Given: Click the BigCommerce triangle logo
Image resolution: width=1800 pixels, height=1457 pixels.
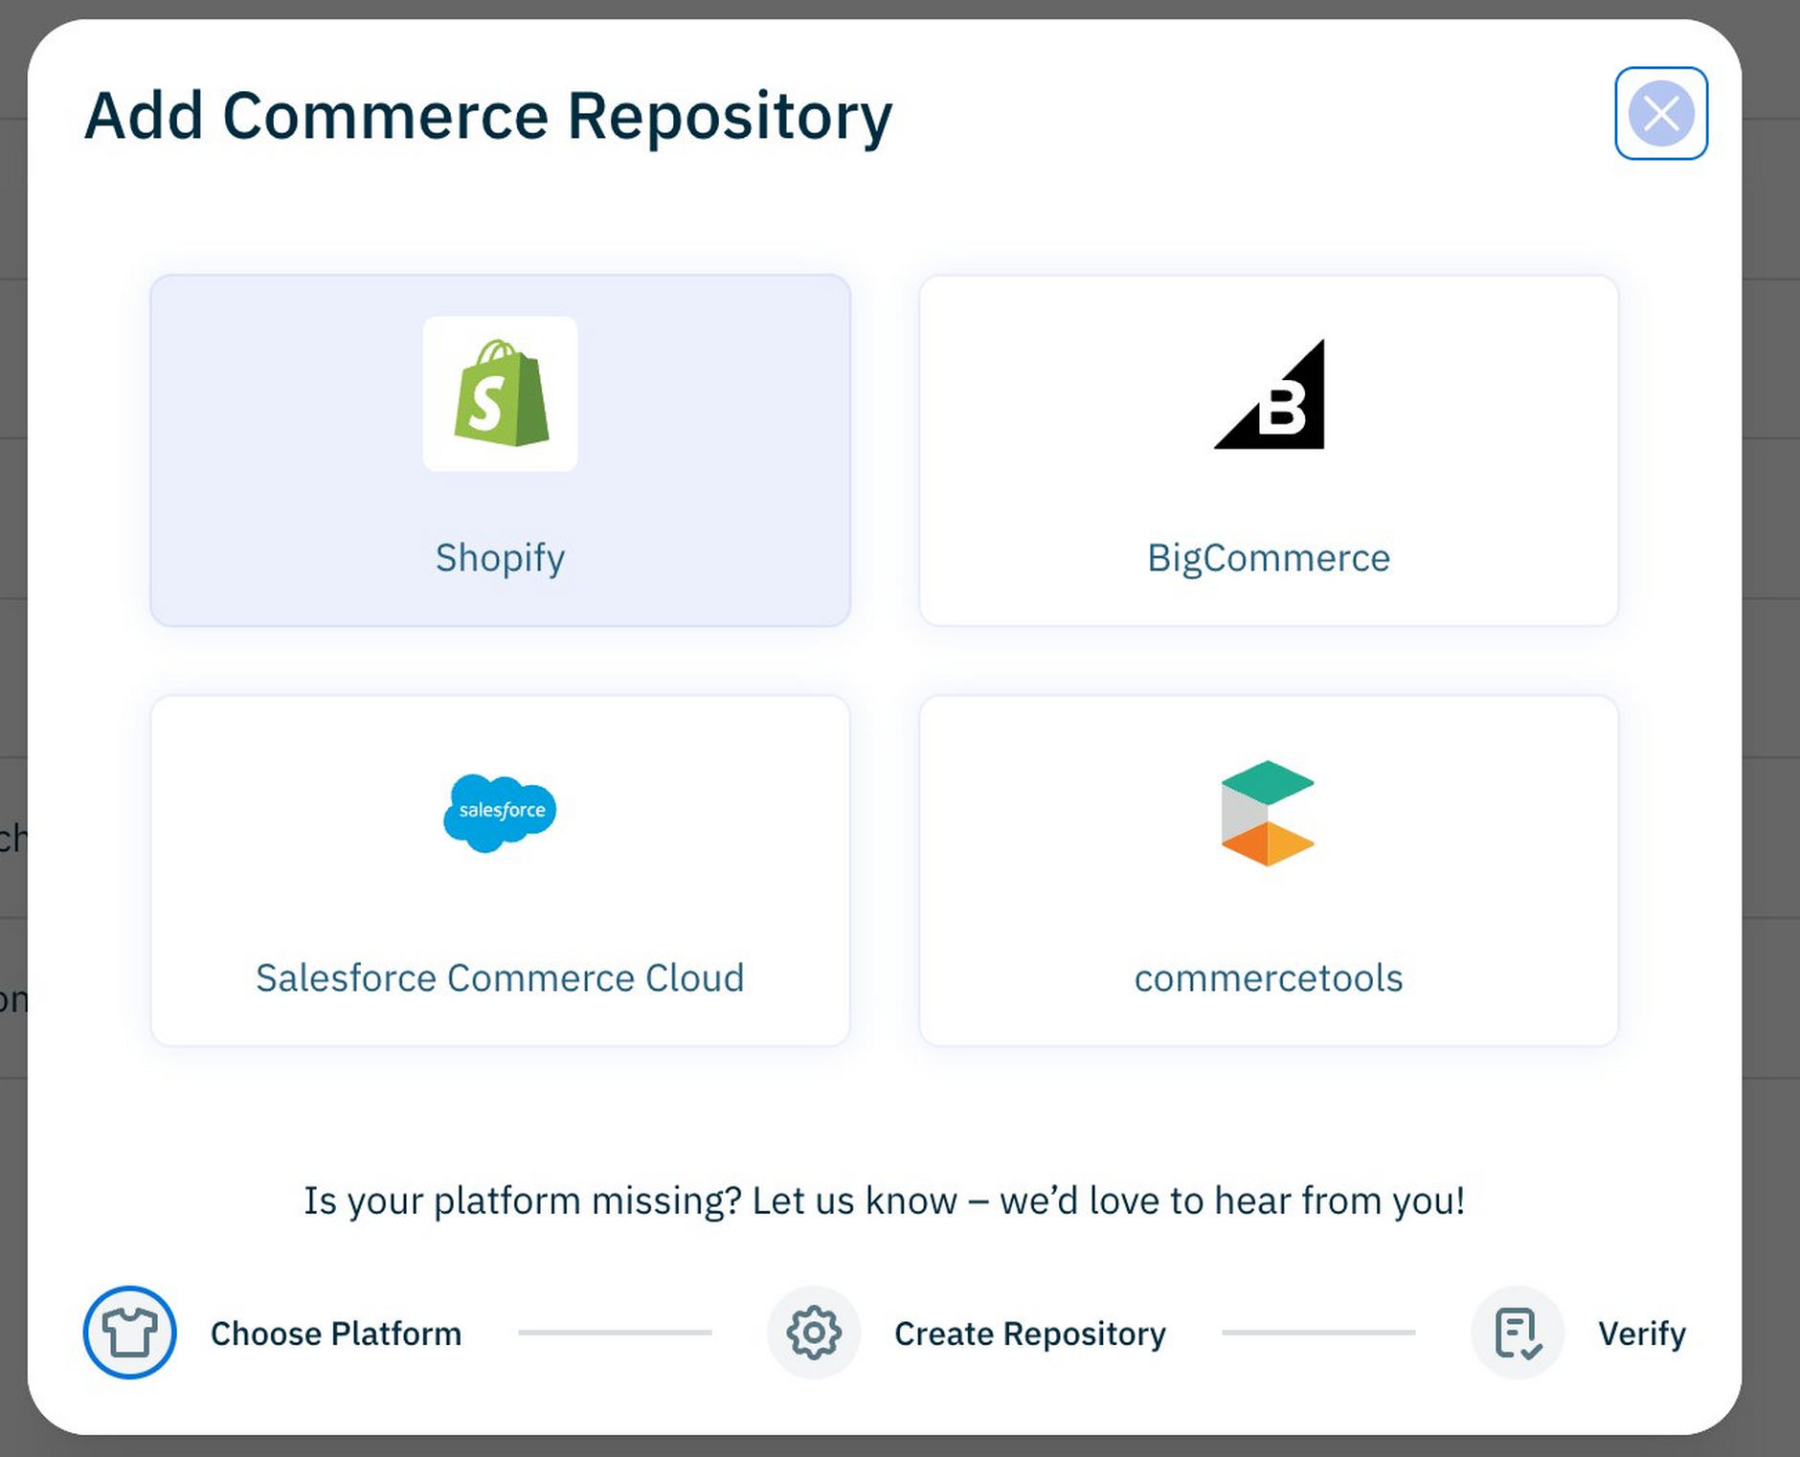Looking at the screenshot, I should [1270, 394].
